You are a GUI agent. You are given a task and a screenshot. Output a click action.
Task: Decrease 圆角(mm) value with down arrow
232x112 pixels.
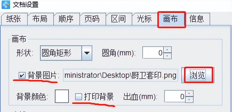tap(167, 56)
